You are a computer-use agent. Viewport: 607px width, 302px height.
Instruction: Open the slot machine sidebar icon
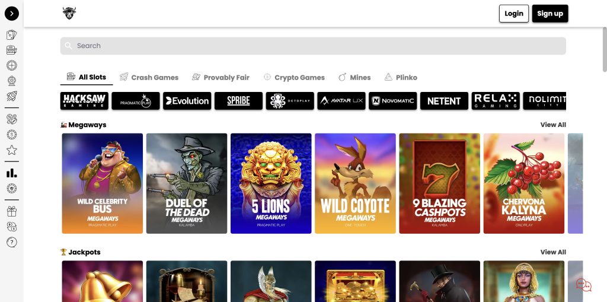[x=12, y=50]
